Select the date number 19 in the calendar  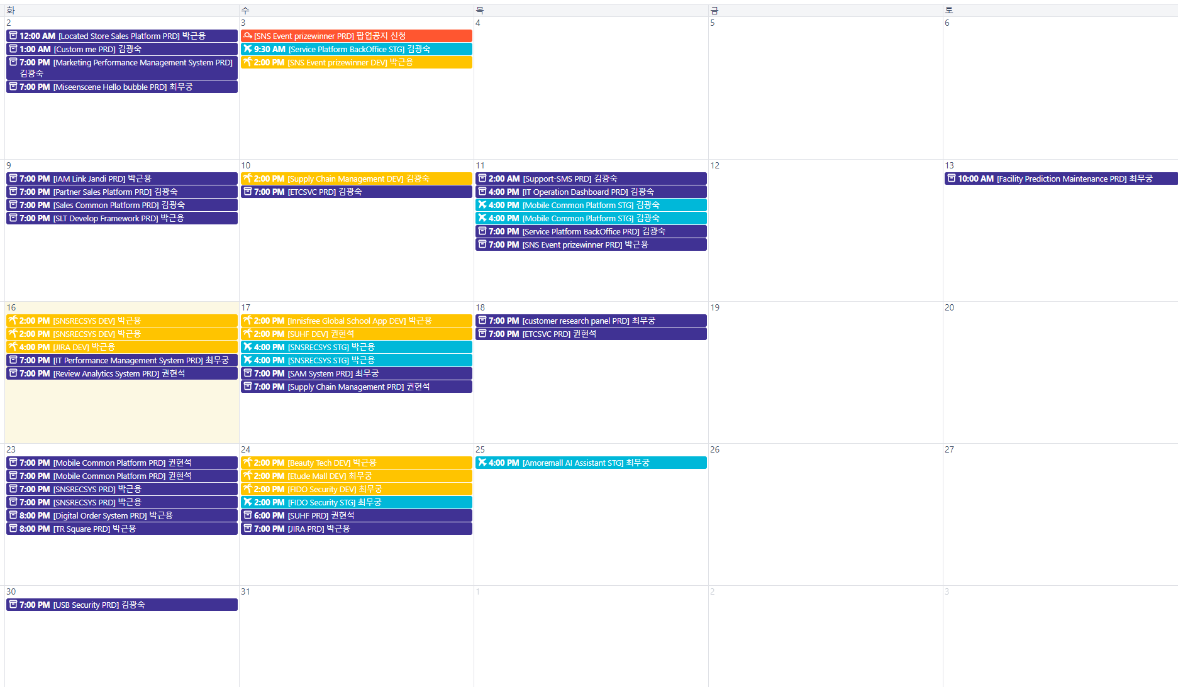[714, 307]
